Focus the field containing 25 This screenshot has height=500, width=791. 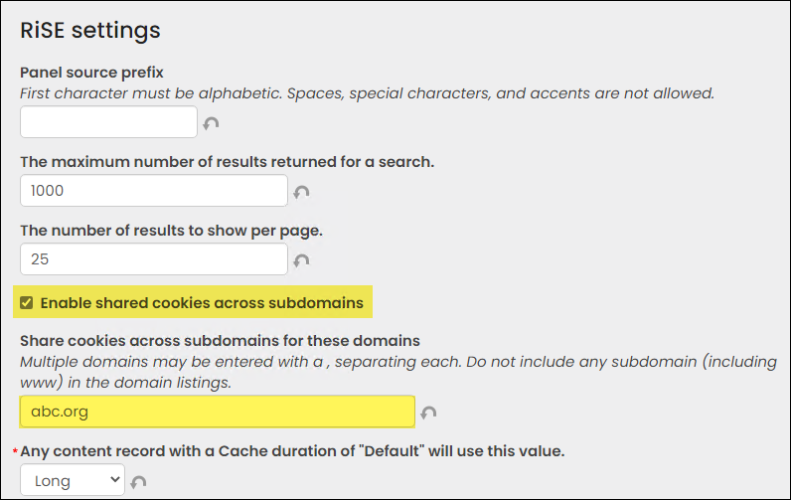[x=154, y=258]
